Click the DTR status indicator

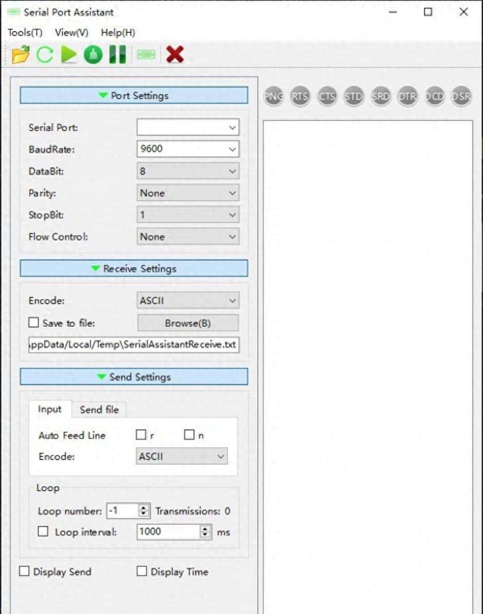coord(407,96)
